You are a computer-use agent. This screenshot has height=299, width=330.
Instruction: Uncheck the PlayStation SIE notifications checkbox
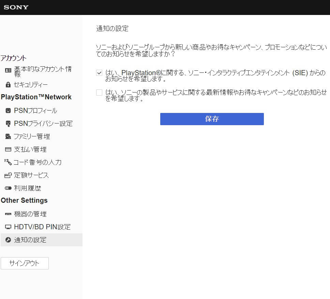(99, 73)
